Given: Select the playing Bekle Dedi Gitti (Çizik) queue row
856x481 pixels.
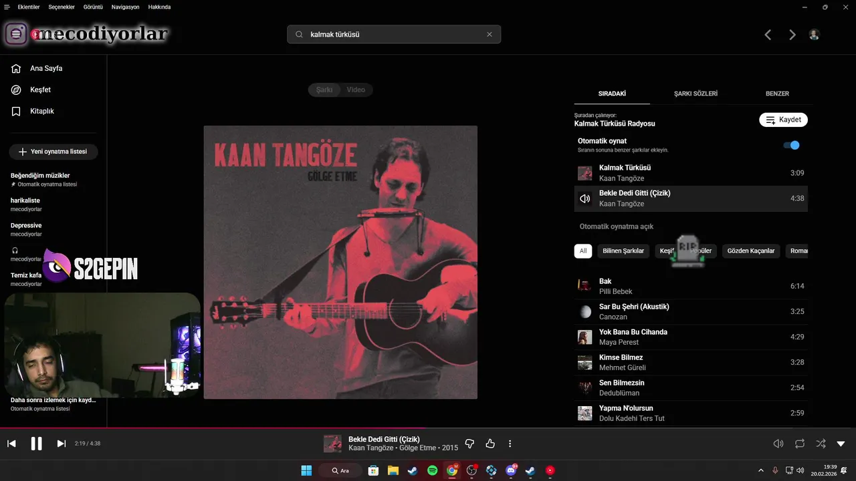Looking at the screenshot, I should pyautogui.click(x=691, y=198).
